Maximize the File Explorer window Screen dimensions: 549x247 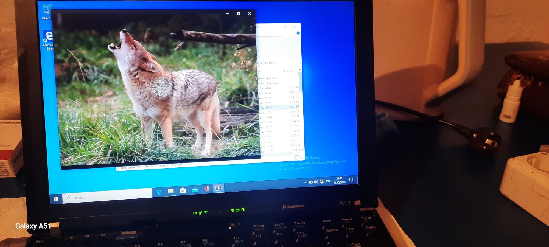click(285, 27)
